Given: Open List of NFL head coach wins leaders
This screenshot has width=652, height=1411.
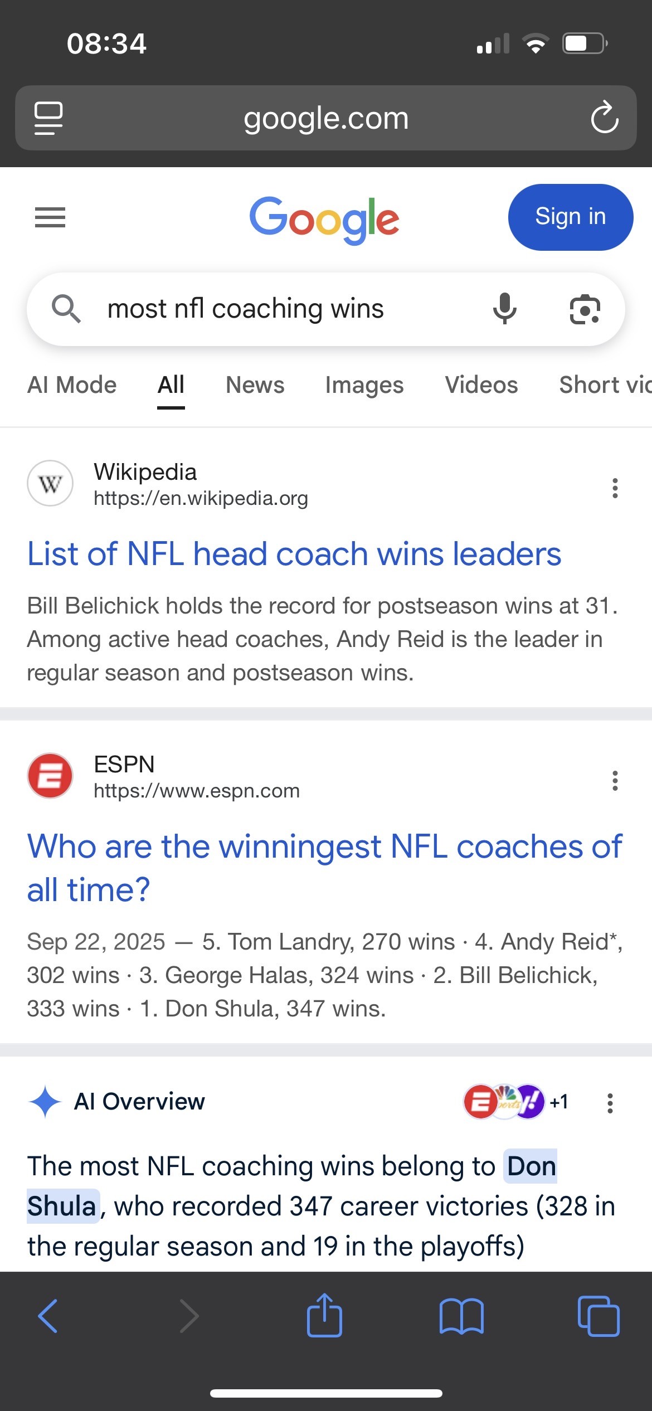Looking at the screenshot, I should [294, 554].
